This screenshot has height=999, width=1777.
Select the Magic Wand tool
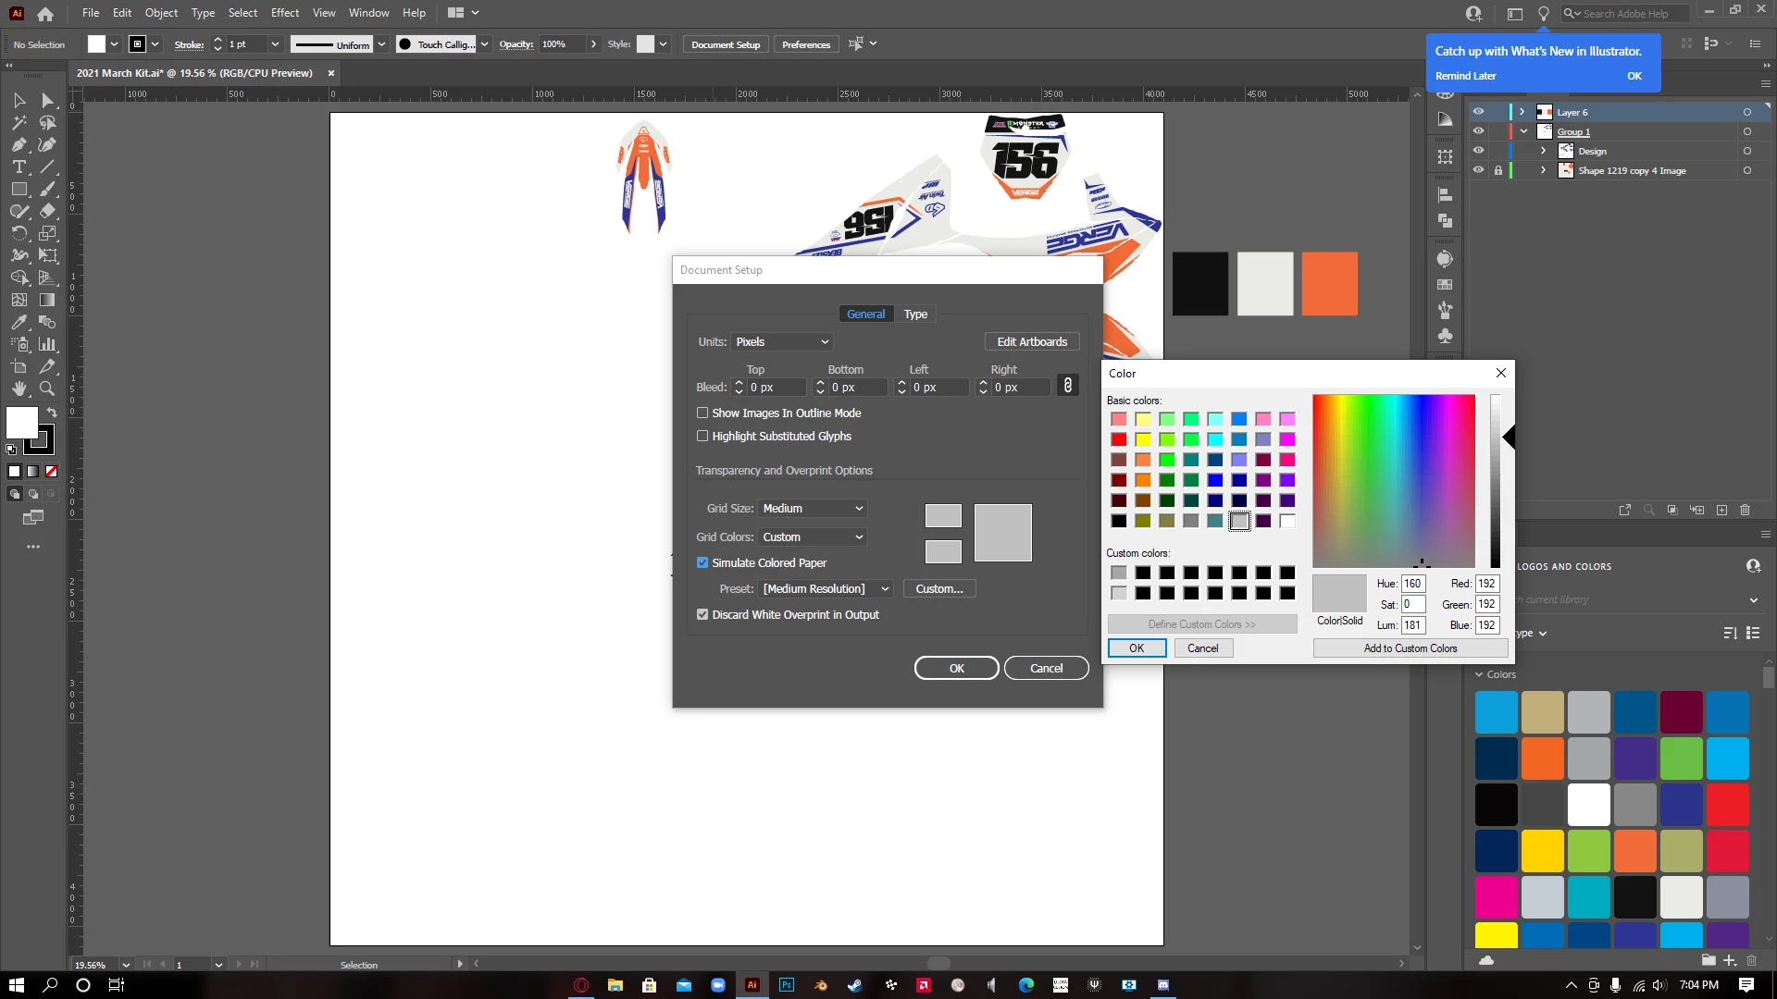click(x=19, y=122)
